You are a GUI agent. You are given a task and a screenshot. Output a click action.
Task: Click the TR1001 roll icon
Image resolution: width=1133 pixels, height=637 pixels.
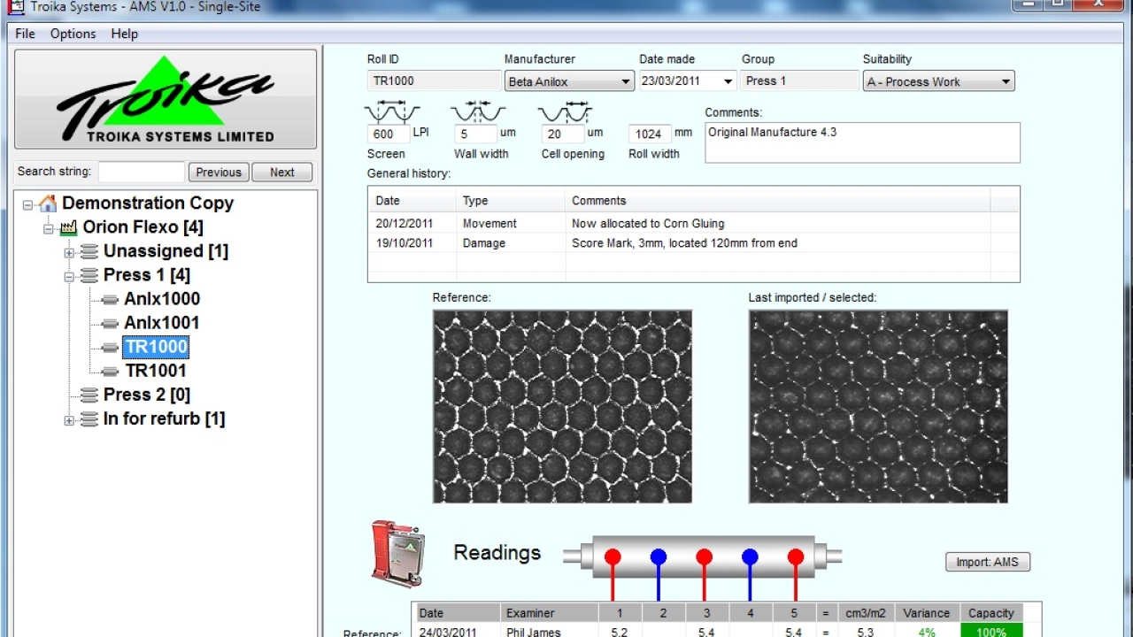(x=110, y=371)
